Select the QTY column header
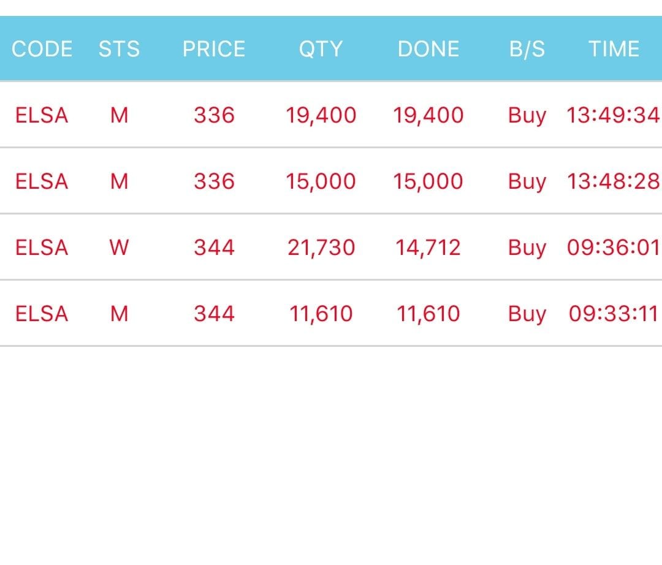 point(321,49)
